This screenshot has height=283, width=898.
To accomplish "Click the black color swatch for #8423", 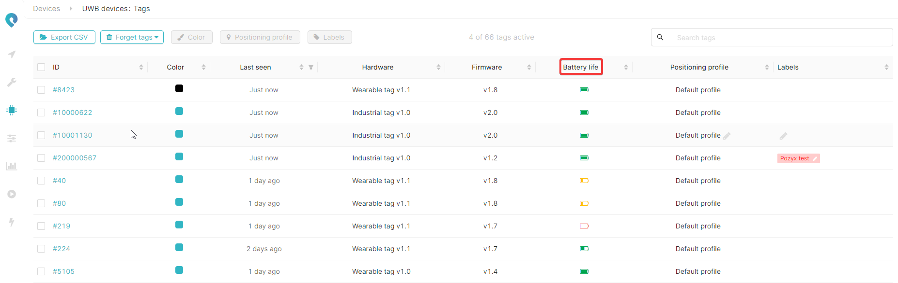I will [x=179, y=88].
